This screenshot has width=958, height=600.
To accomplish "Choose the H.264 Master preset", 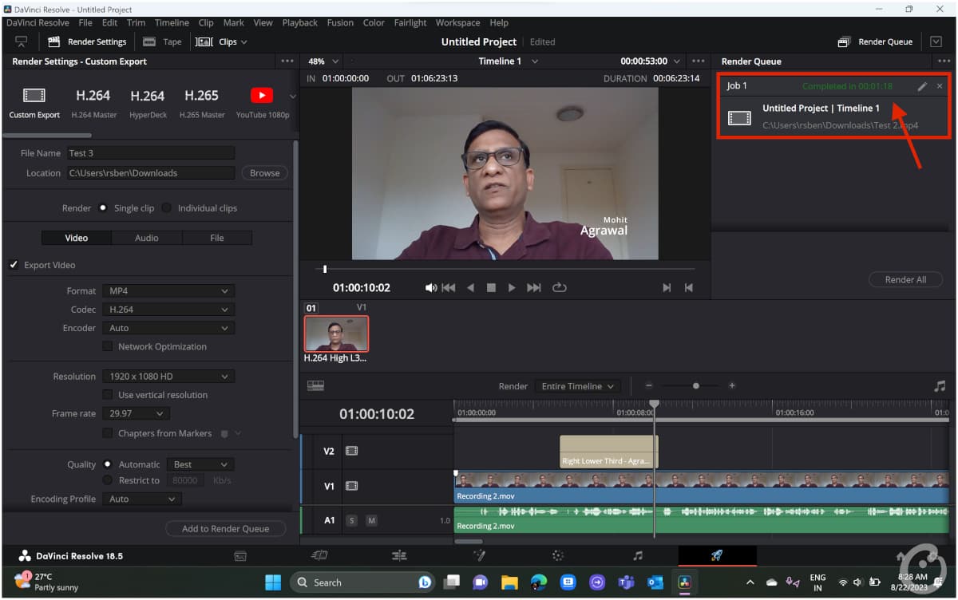I will coord(93,96).
